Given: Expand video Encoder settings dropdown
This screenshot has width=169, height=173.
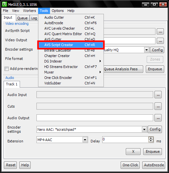Looking at the screenshot, I should [146, 50].
